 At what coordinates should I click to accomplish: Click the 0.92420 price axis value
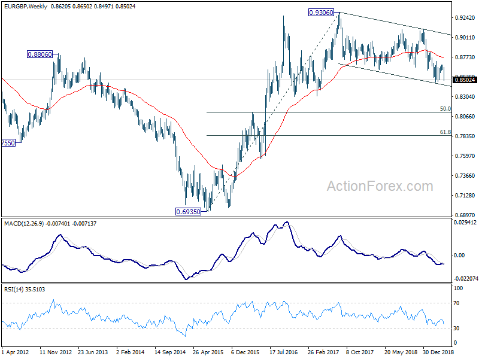[x=465, y=18]
